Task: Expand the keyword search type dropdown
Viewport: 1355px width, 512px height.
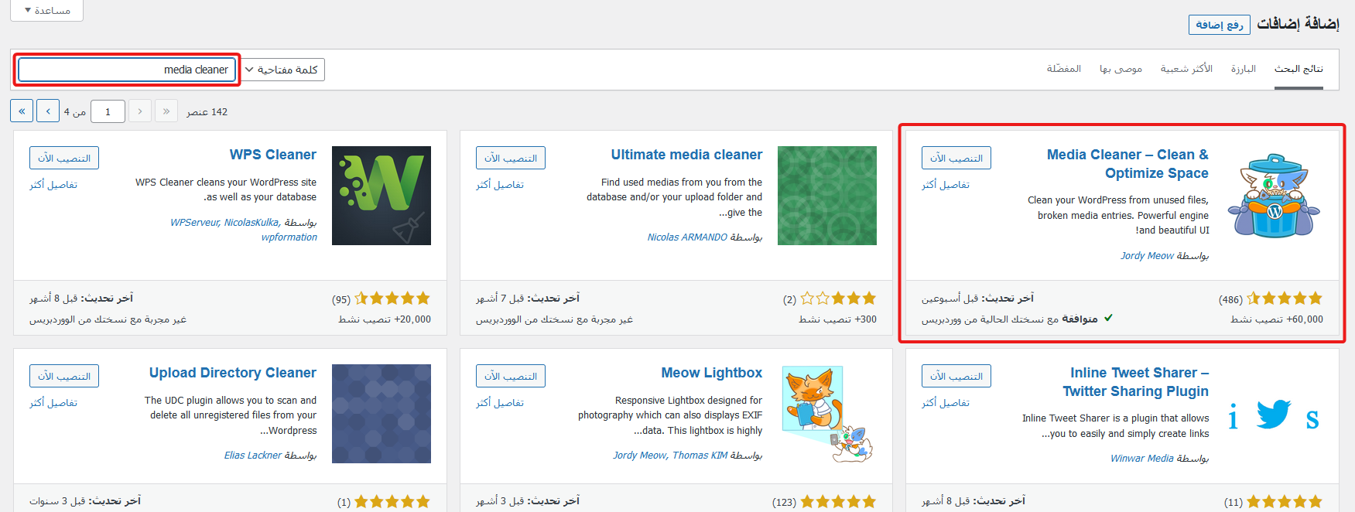Action: coord(282,70)
